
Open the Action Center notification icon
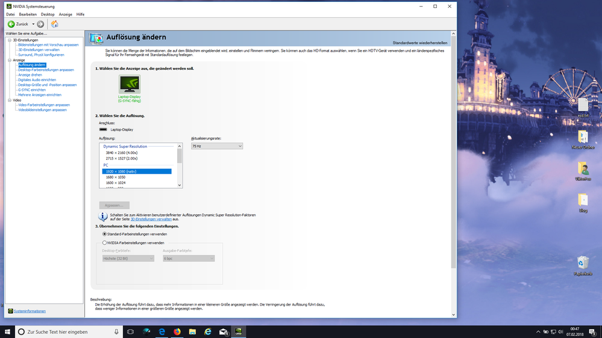coord(592,332)
